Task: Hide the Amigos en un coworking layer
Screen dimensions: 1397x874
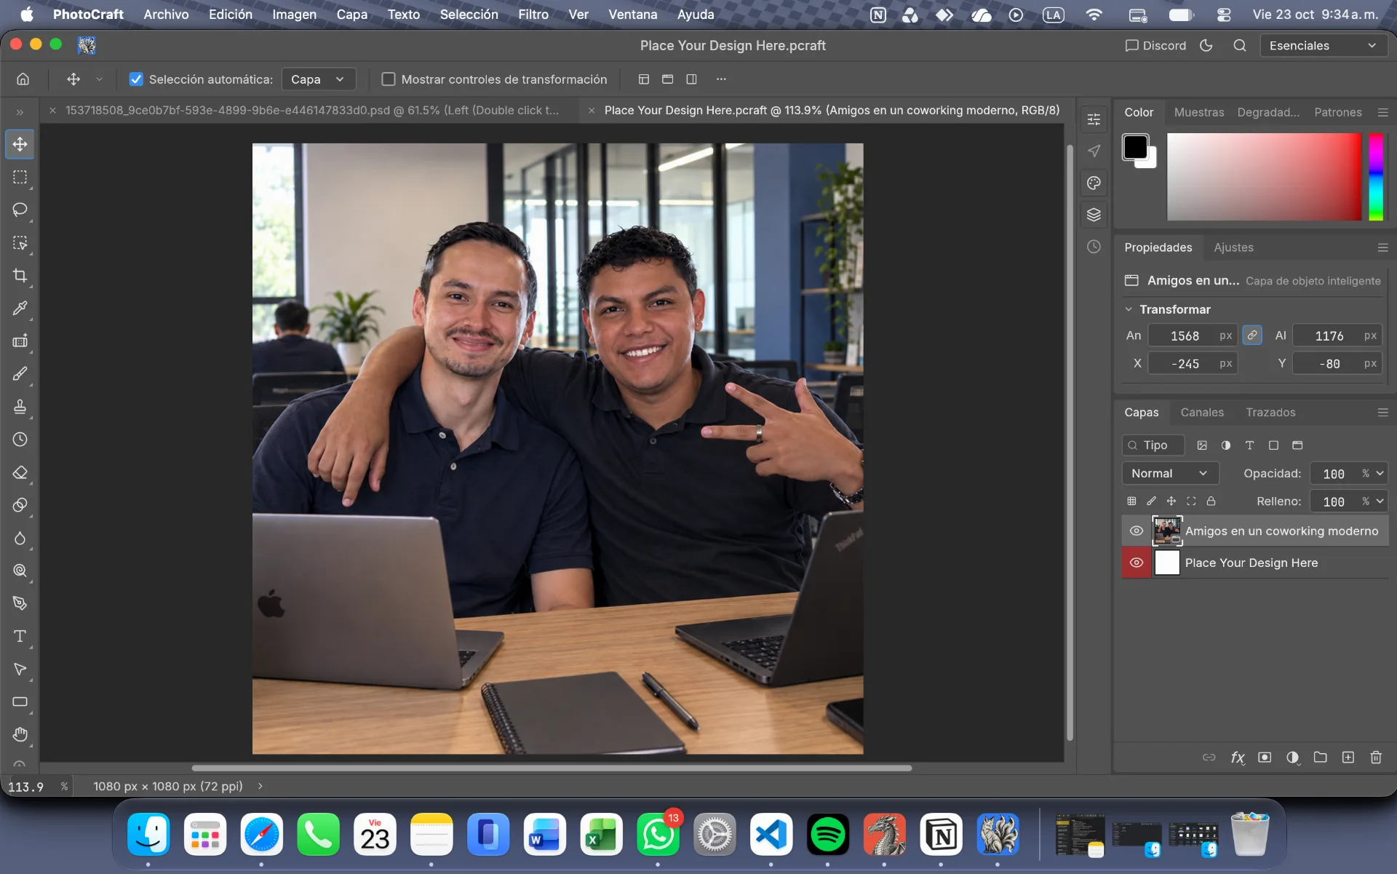Action: (1136, 531)
